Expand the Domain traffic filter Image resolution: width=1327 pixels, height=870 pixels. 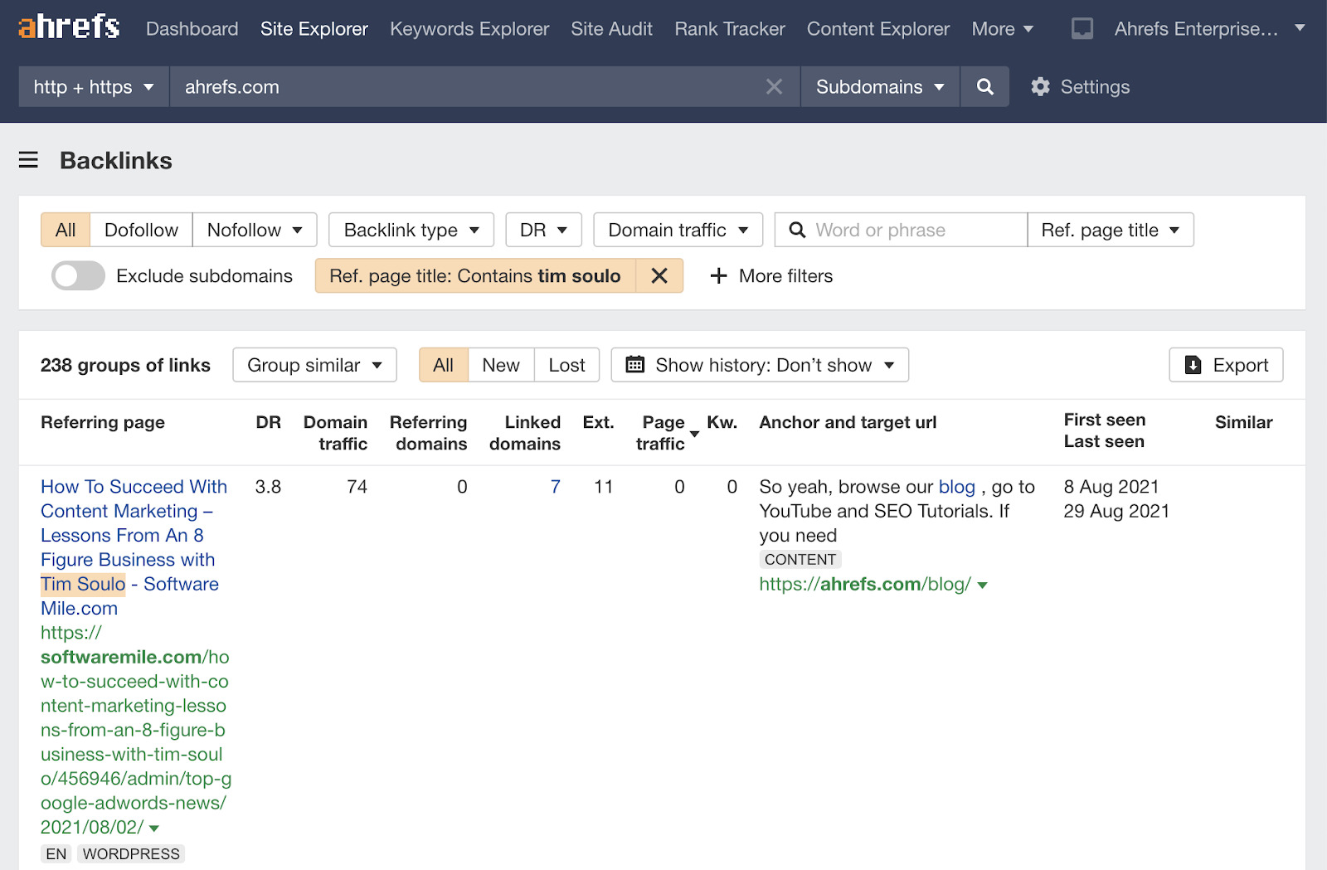coord(678,230)
